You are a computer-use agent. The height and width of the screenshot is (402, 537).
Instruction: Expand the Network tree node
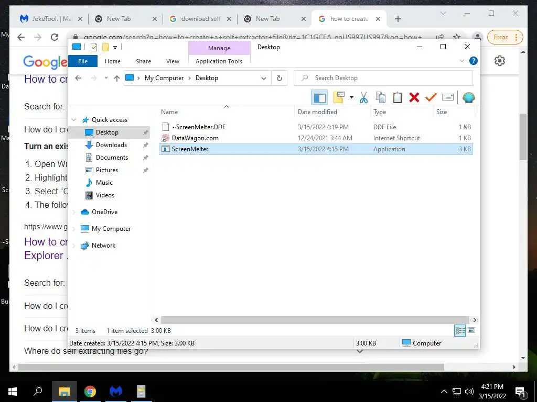(73, 245)
